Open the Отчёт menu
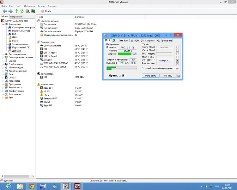Viewport: 237px width, 190px height. pos(18,6)
